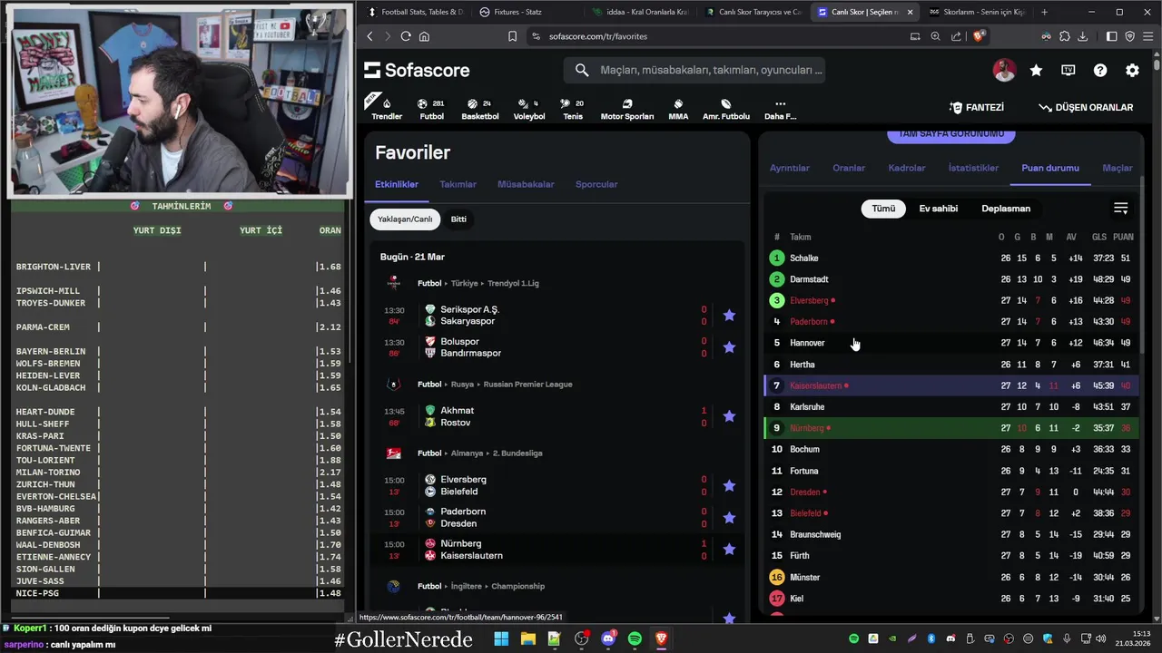Screen dimensions: 1162x653
Task: Open the Windows Start menu
Action: (501, 639)
